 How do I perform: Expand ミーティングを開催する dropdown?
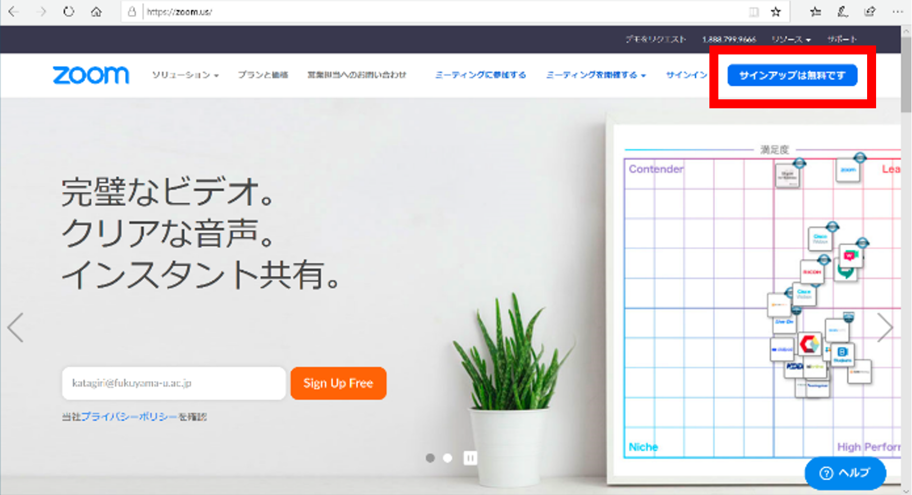(x=596, y=75)
